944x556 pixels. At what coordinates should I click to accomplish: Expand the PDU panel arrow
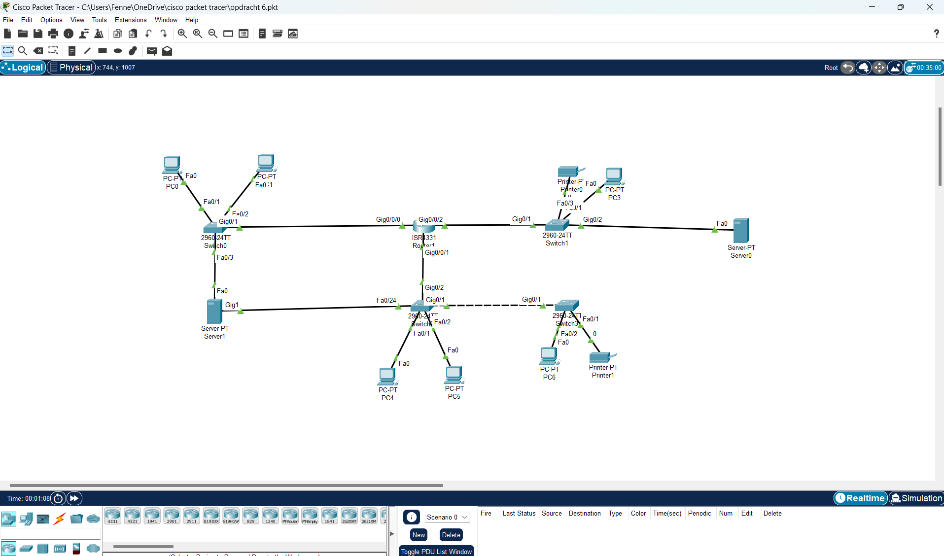click(392, 533)
